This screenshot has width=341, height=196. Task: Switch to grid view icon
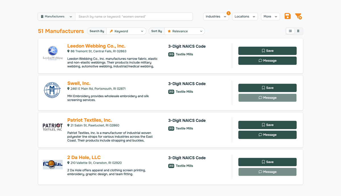click(298, 31)
